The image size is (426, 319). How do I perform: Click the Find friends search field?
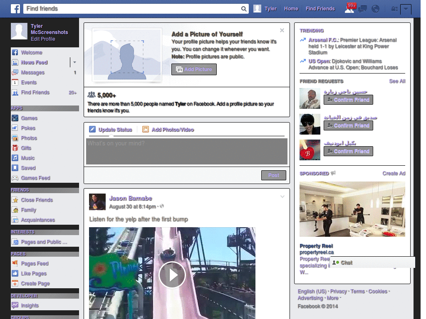click(x=125, y=8)
